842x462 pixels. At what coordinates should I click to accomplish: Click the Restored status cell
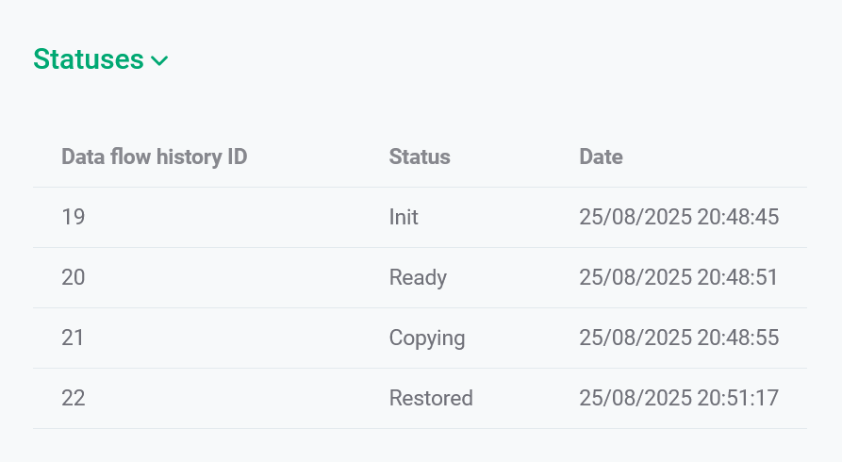[431, 398]
